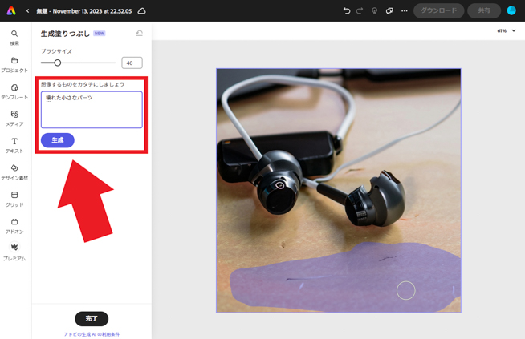Click the undo arrow in top bar
Image resolution: width=525 pixels, height=339 pixels.
tap(347, 11)
